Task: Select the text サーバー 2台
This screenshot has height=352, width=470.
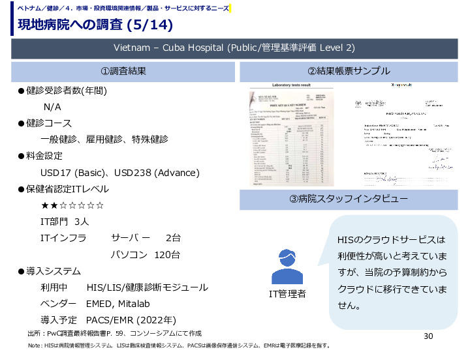Action: (146, 238)
